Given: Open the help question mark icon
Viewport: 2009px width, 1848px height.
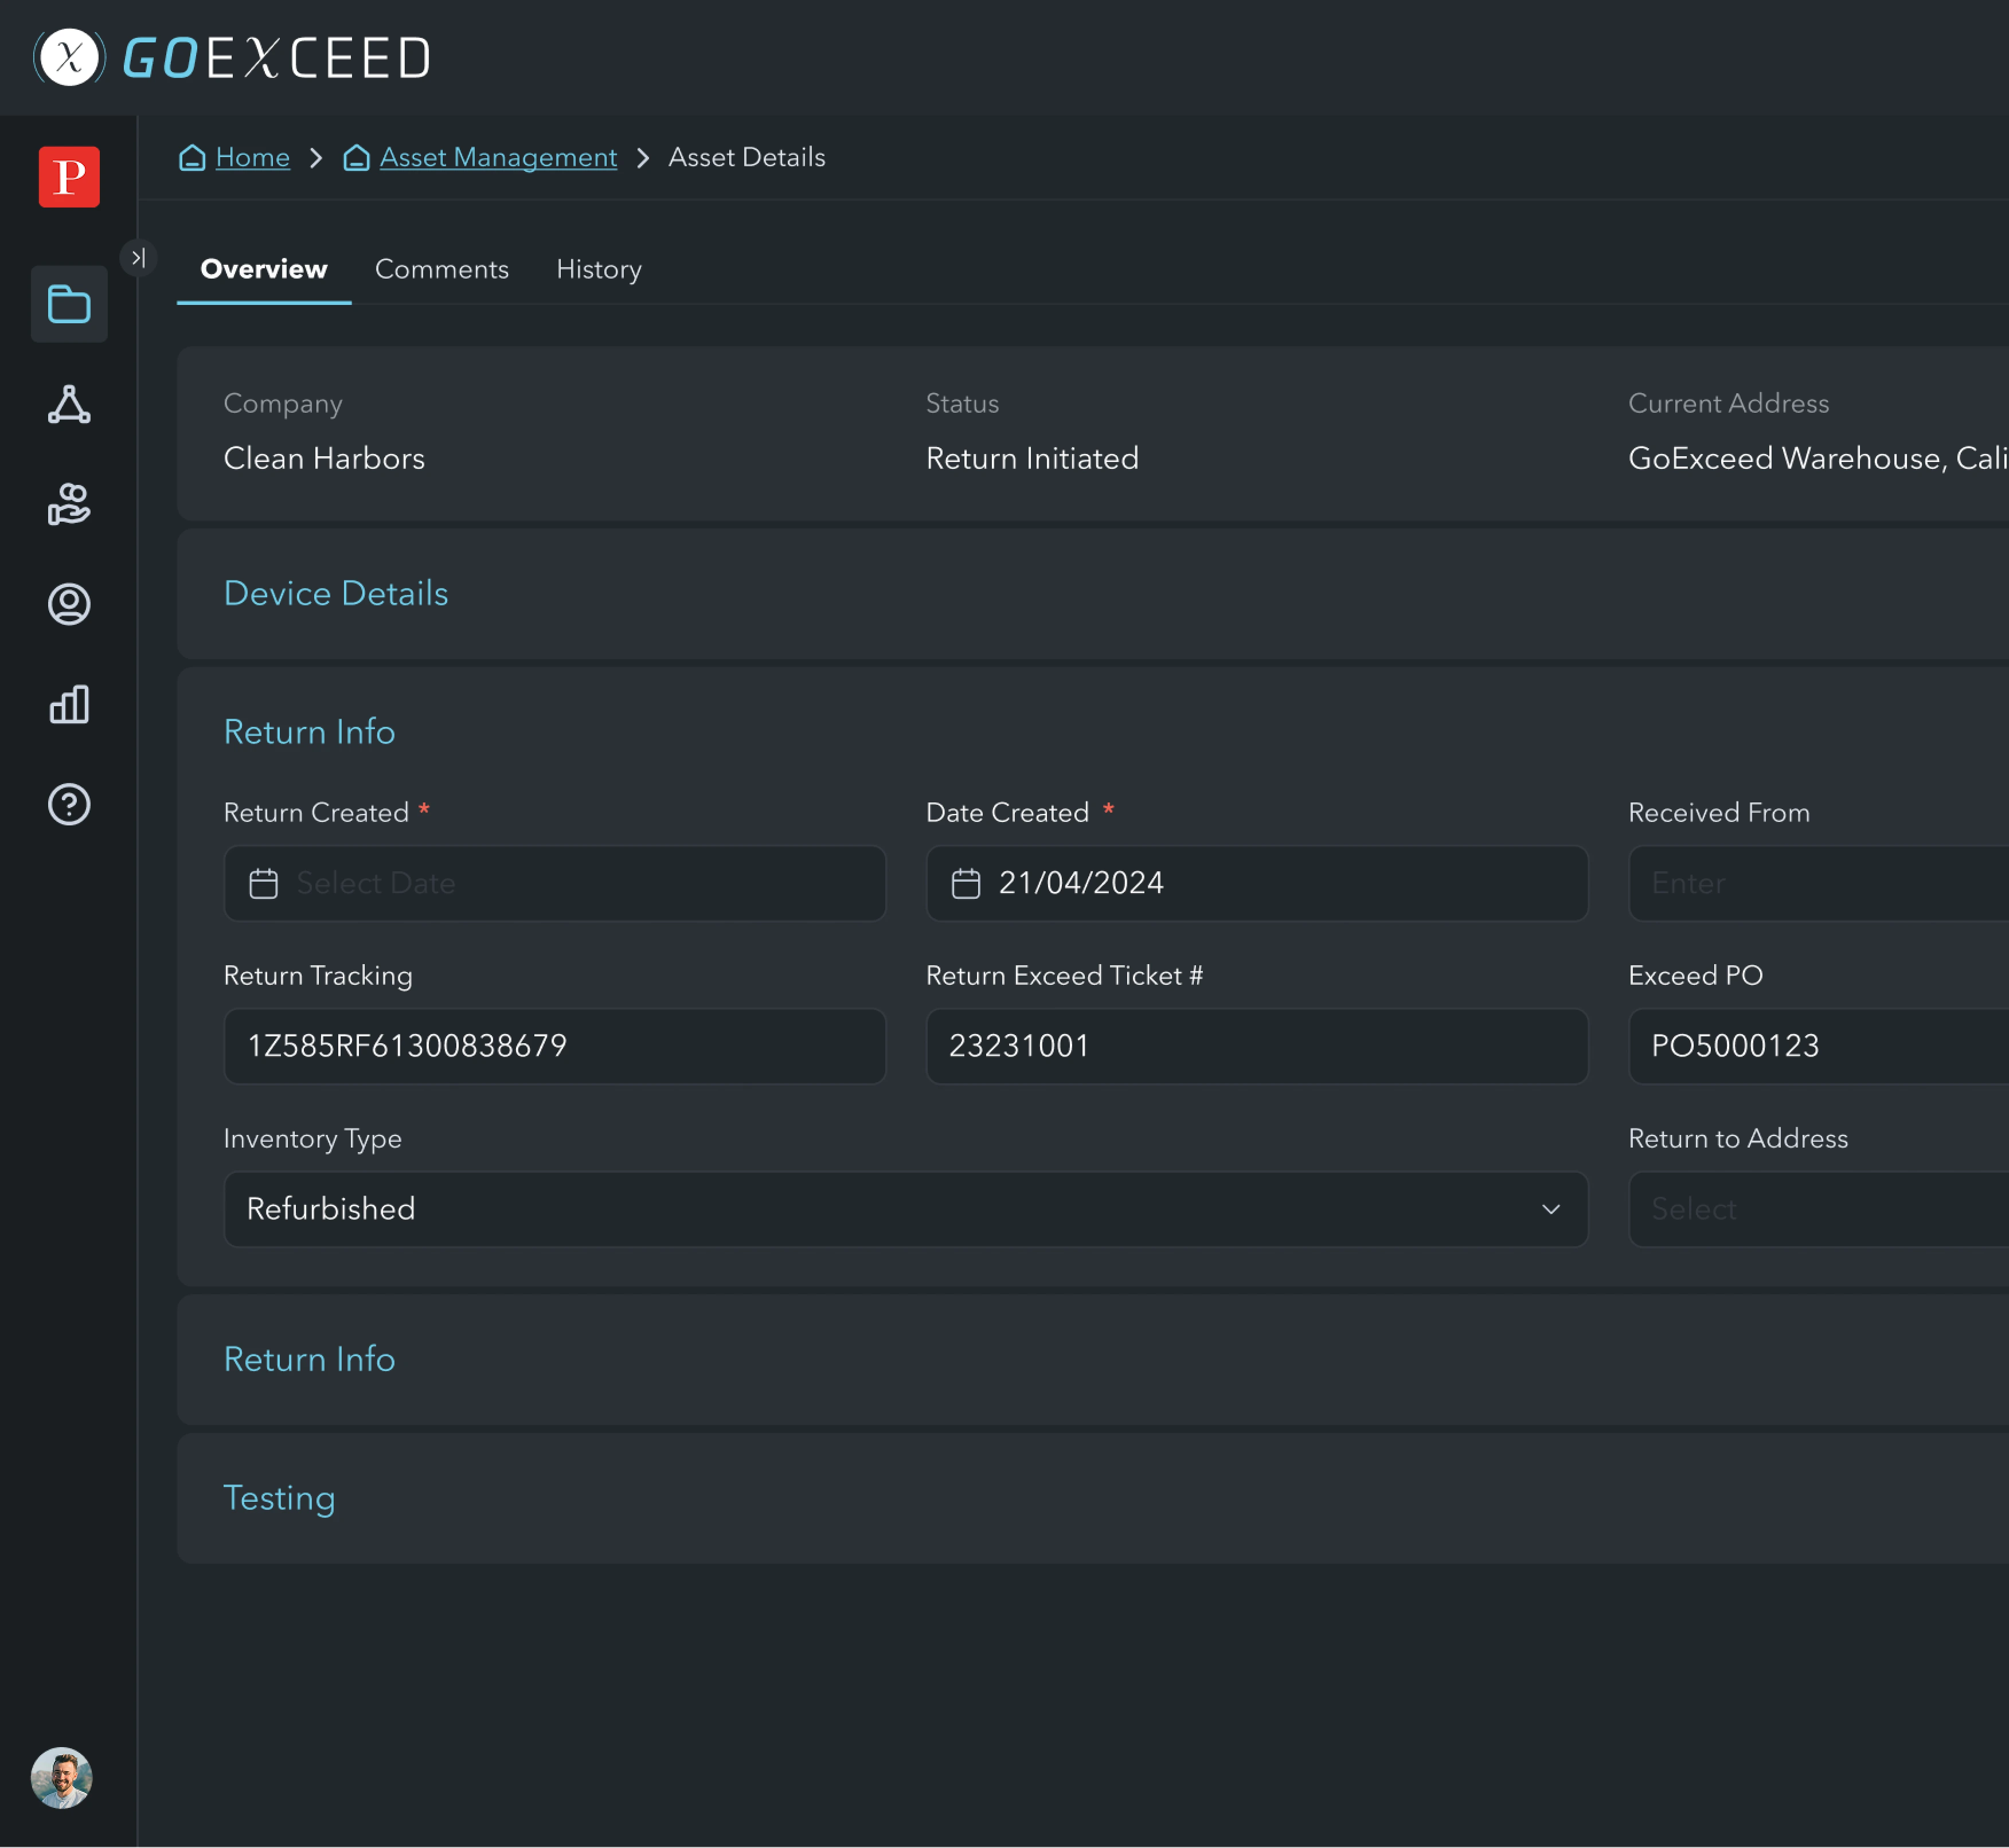Looking at the screenshot, I should coord(69,804).
